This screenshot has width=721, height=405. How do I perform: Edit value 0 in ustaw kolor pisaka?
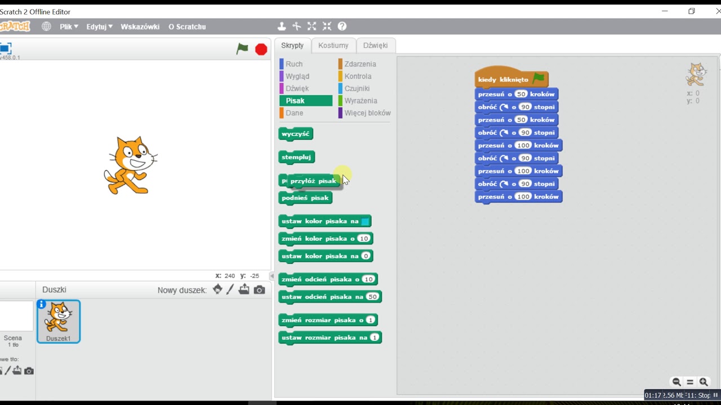pos(366,256)
